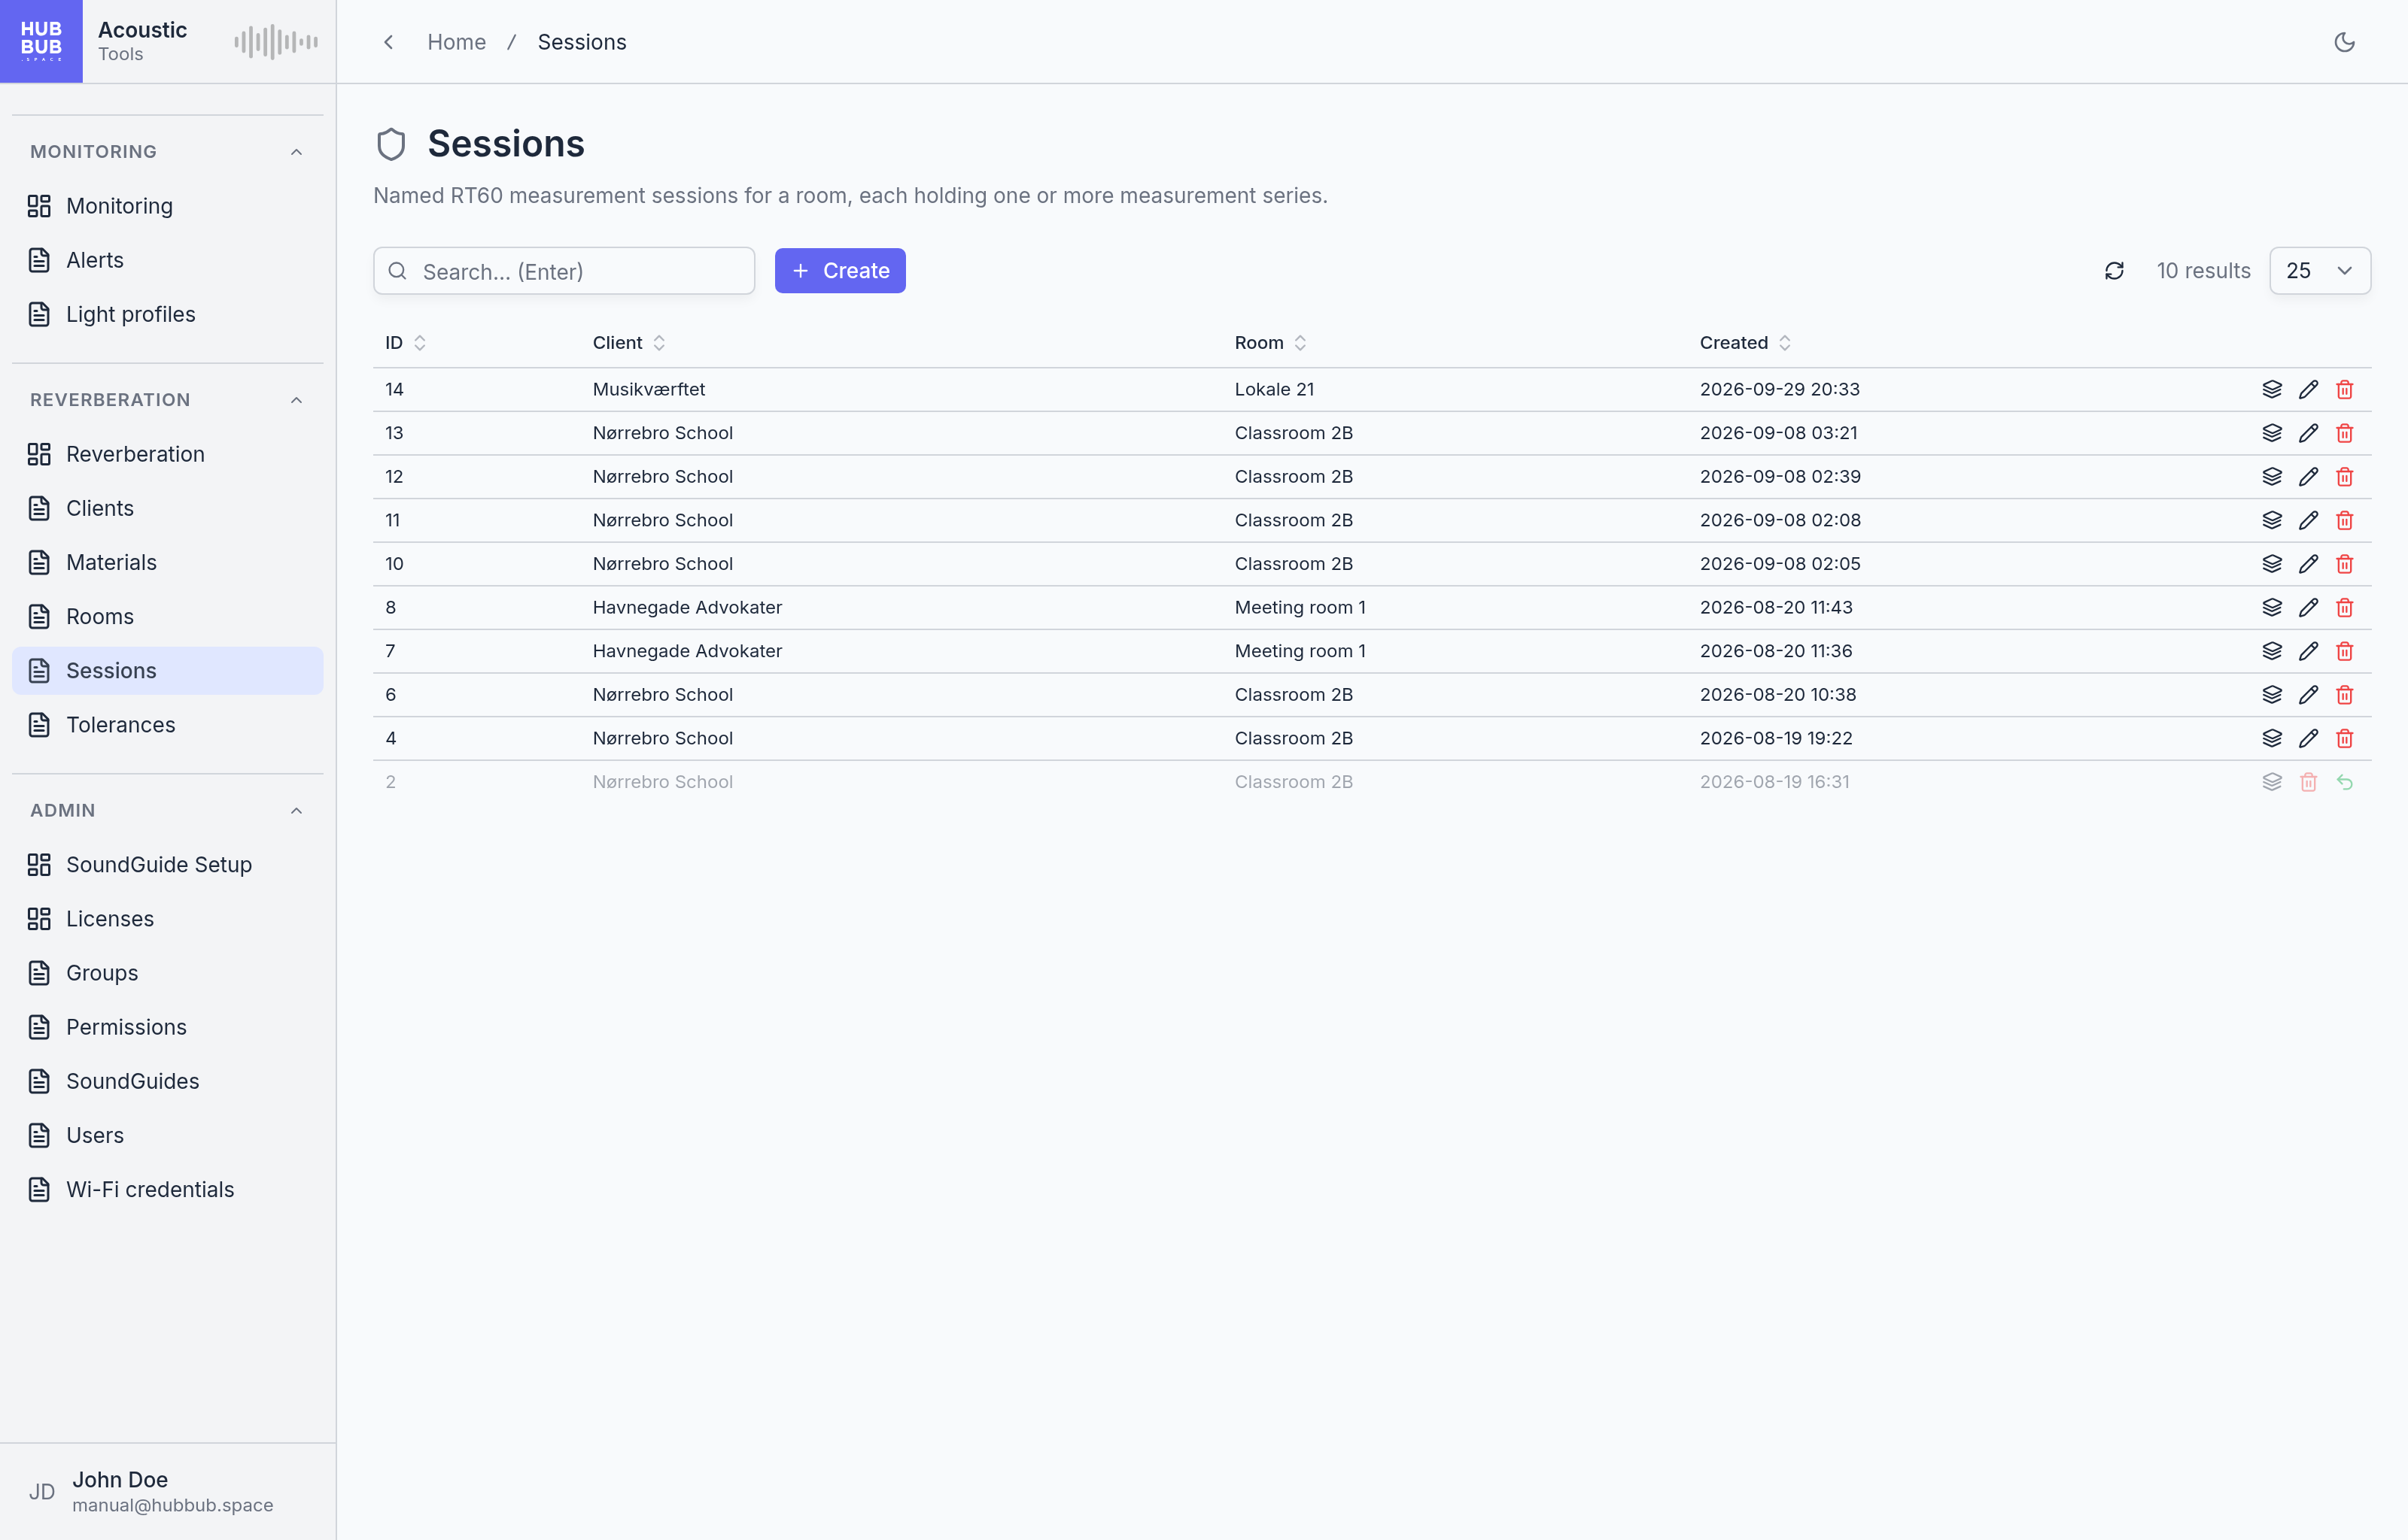Go to Home via breadcrumb link
Viewport: 2408px width, 1540px height.
coord(456,42)
